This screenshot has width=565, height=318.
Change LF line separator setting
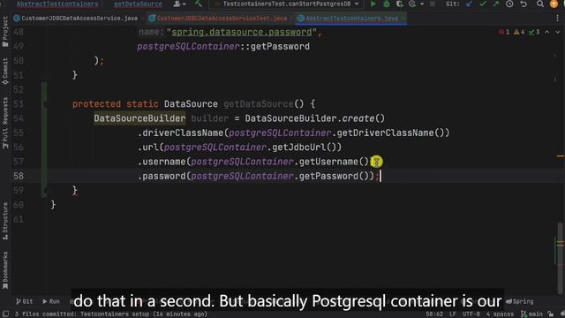tap(453, 314)
